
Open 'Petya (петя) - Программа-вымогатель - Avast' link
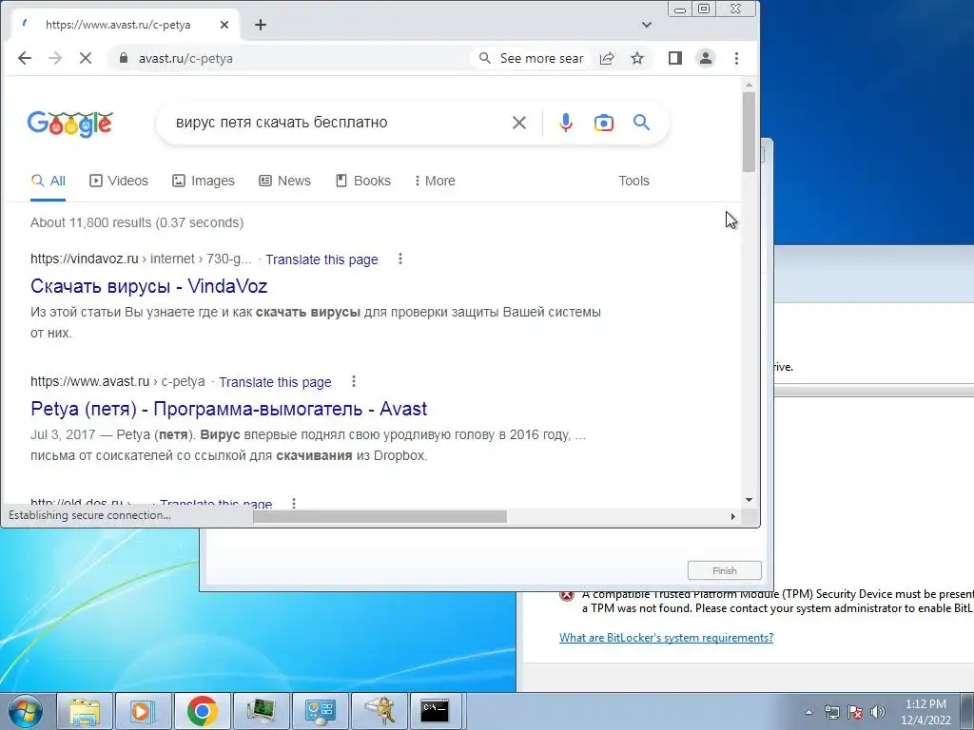point(228,409)
